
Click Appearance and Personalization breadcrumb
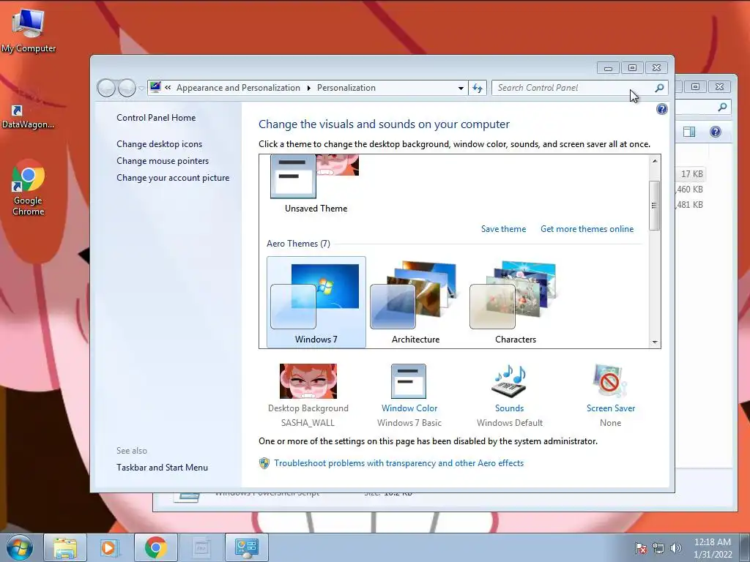pyautogui.click(x=238, y=88)
